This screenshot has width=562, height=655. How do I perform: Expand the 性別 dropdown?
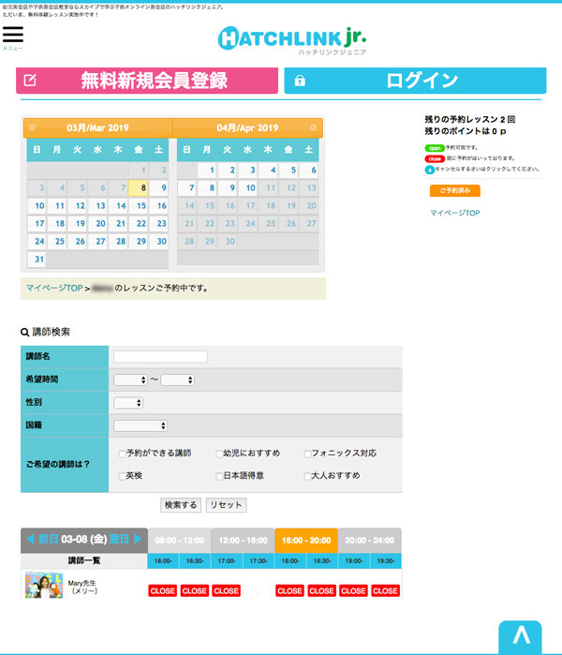coord(128,402)
